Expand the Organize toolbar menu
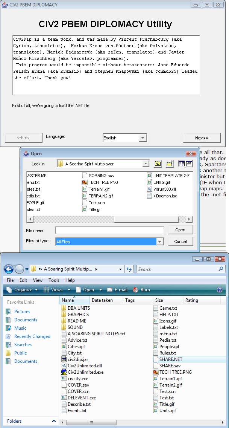The height and width of the screenshot is (428, 229). click(22, 290)
